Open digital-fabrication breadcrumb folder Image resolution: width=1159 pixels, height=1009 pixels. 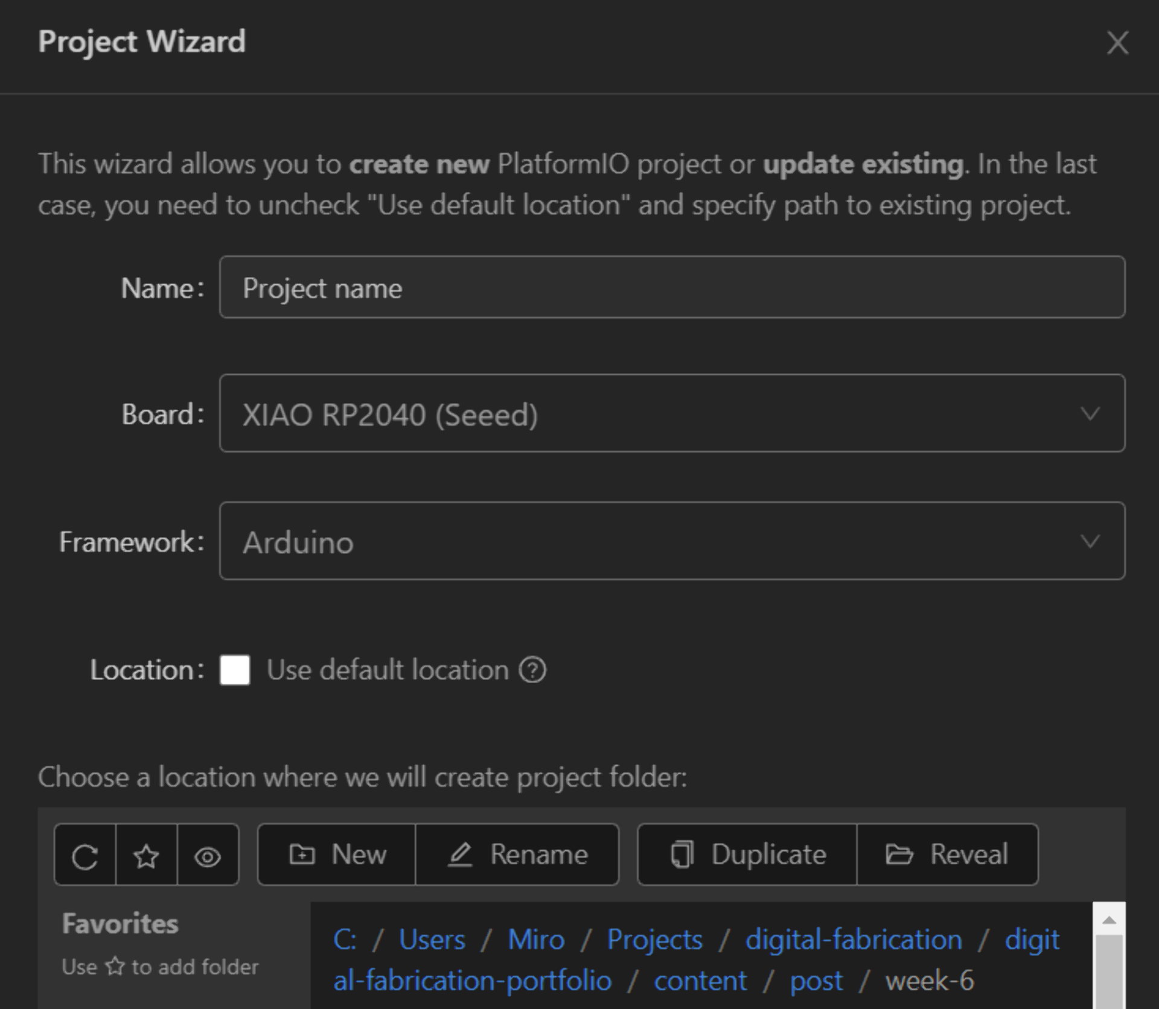(853, 940)
